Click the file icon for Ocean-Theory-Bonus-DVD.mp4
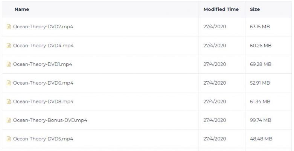The image size is (294, 151). tap(9, 120)
